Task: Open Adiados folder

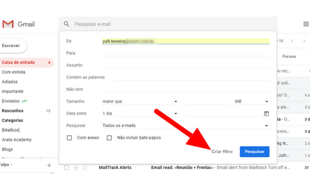Action: click(x=10, y=82)
